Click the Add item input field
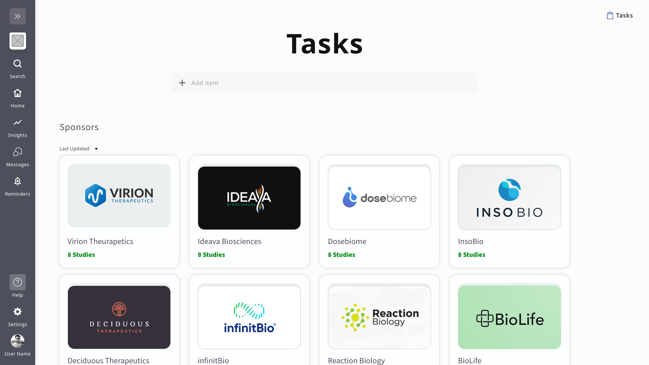This screenshot has width=649, height=365. pyautogui.click(x=324, y=83)
